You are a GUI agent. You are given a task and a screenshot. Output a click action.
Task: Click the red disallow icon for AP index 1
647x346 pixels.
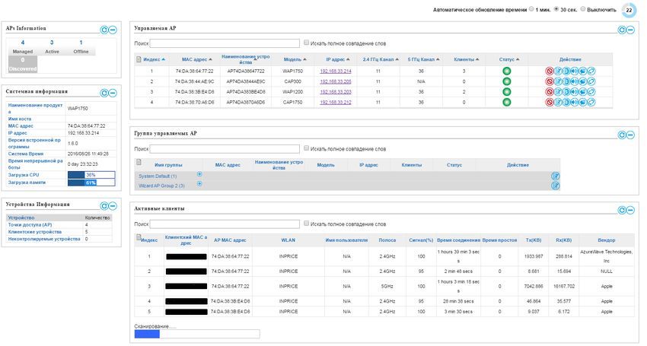click(x=550, y=71)
